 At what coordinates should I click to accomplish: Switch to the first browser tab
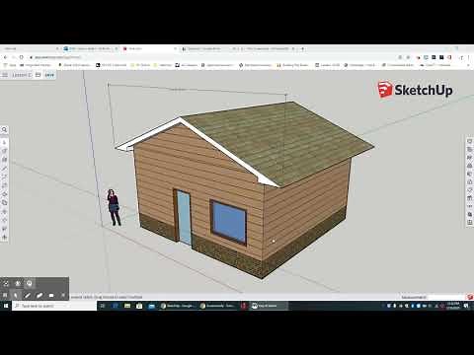pos(32,48)
